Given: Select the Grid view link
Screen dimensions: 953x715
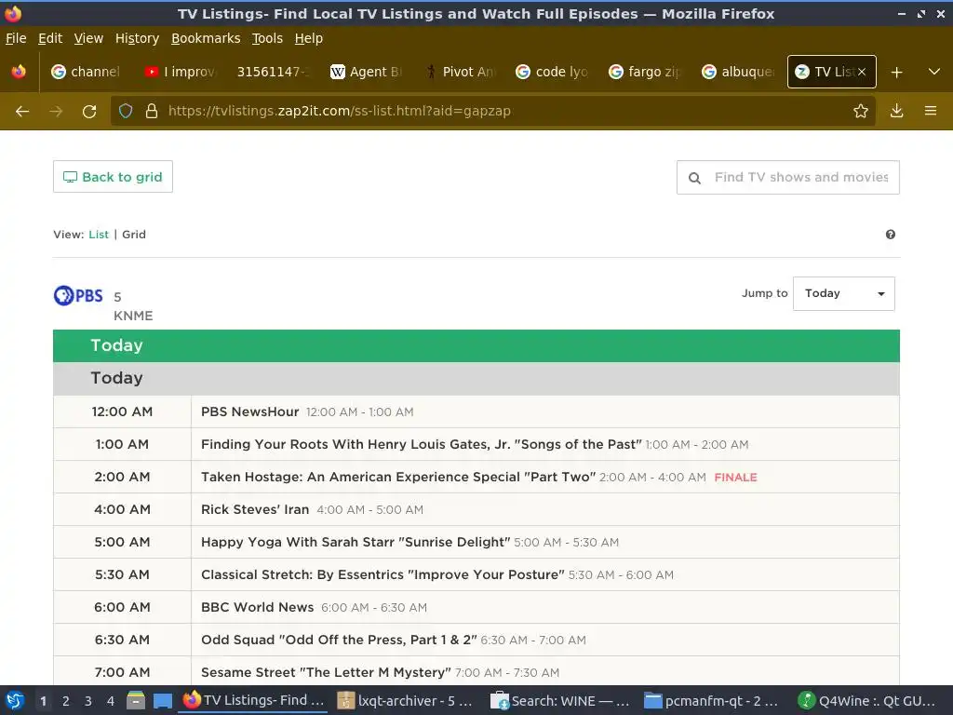Looking at the screenshot, I should [134, 235].
